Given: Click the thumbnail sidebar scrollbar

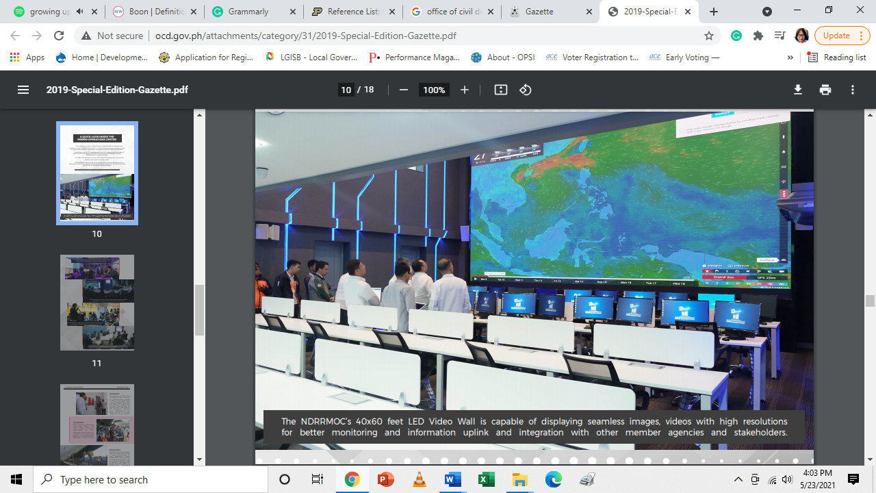Looking at the screenshot, I should 200,310.
